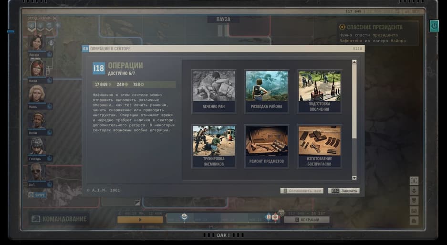This screenshot has height=245, width=447.
Task: Click the Пауза pause indicator
Action: pyautogui.click(x=223, y=20)
